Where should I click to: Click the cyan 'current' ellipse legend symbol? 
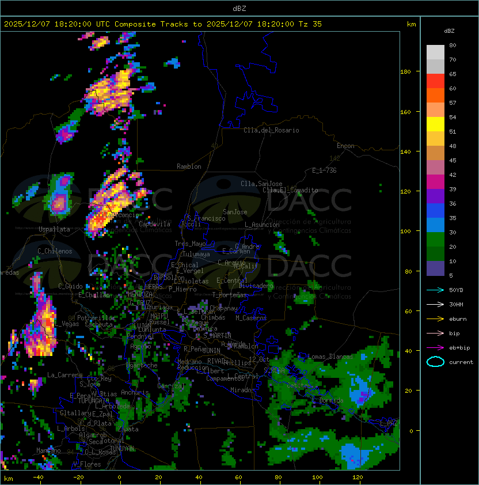[435, 362]
